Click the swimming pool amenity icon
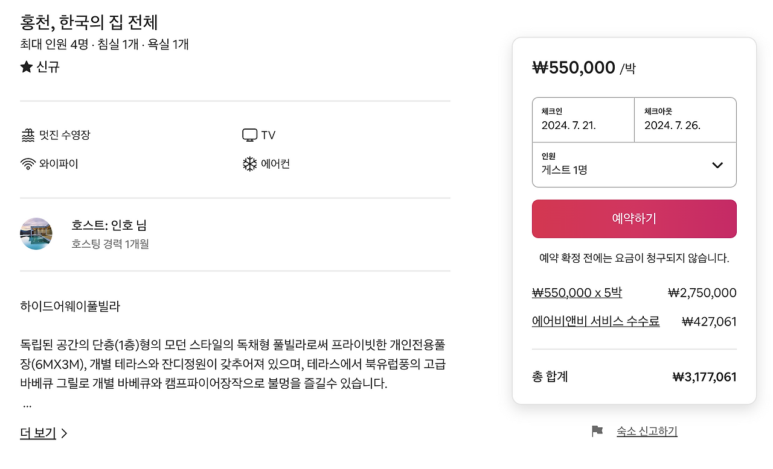The width and height of the screenshot is (773, 469). (x=27, y=135)
